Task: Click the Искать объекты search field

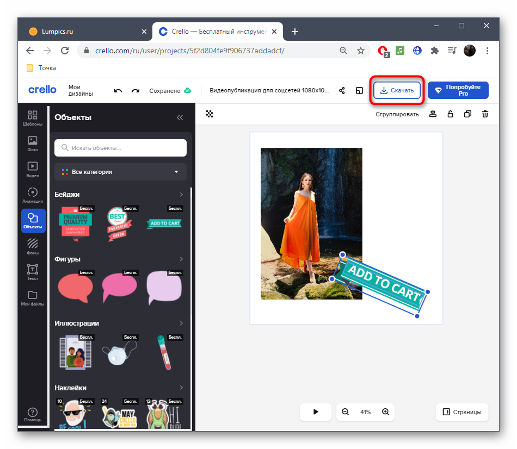Action: click(120, 148)
